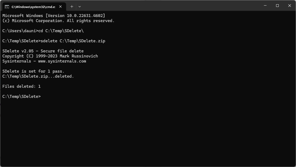Click the 'cd C:\Temp\SDelete\' command text
Viewport: 296px width, 167px height.
pos(61,31)
